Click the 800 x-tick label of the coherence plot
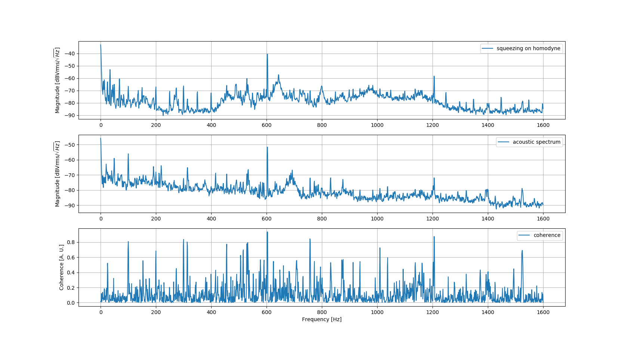Viewport: 628px width, 344px height. click(x=322, y=312)
